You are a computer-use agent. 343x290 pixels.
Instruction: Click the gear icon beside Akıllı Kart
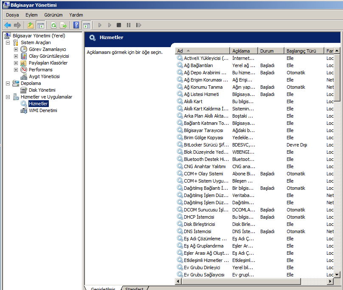[x=180, y=101]
